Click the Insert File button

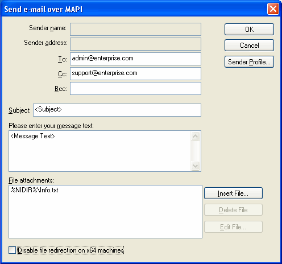(233, 193)
